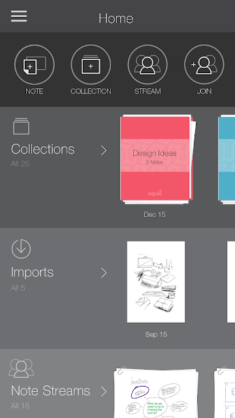The width and height of the screenshot is (235, 418).
Task: Expand Note Streams with the chevron arrow
Action: pyautogui.click(x=104, y=391)
